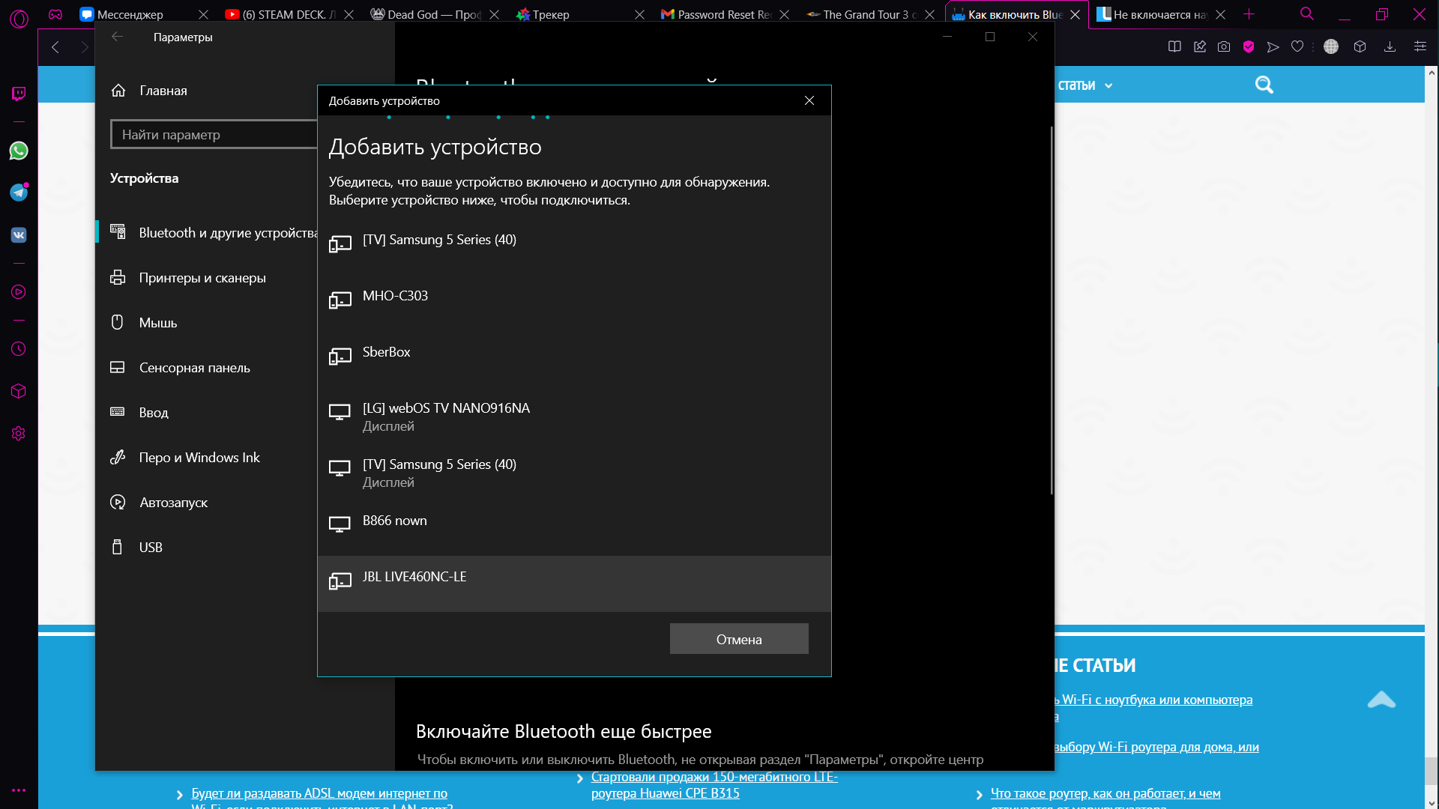
Task: Click the send flow arrow icon
Action: pyautogui.click(x=1273, y=46)
